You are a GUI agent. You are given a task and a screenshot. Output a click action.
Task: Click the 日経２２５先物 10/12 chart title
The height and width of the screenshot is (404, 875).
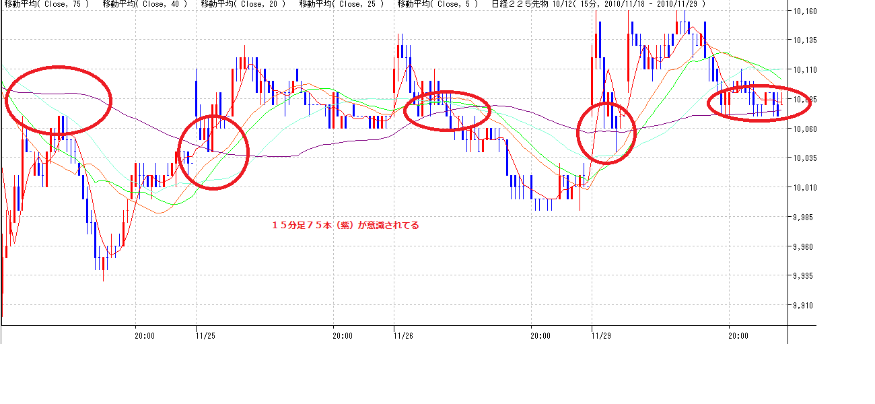click(x=599, y=4)
